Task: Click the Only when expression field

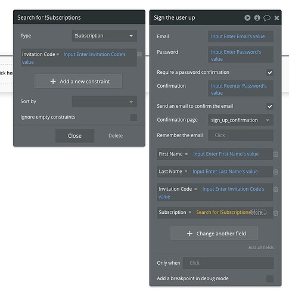Action: pyautogui.click(x=228, y=263)
